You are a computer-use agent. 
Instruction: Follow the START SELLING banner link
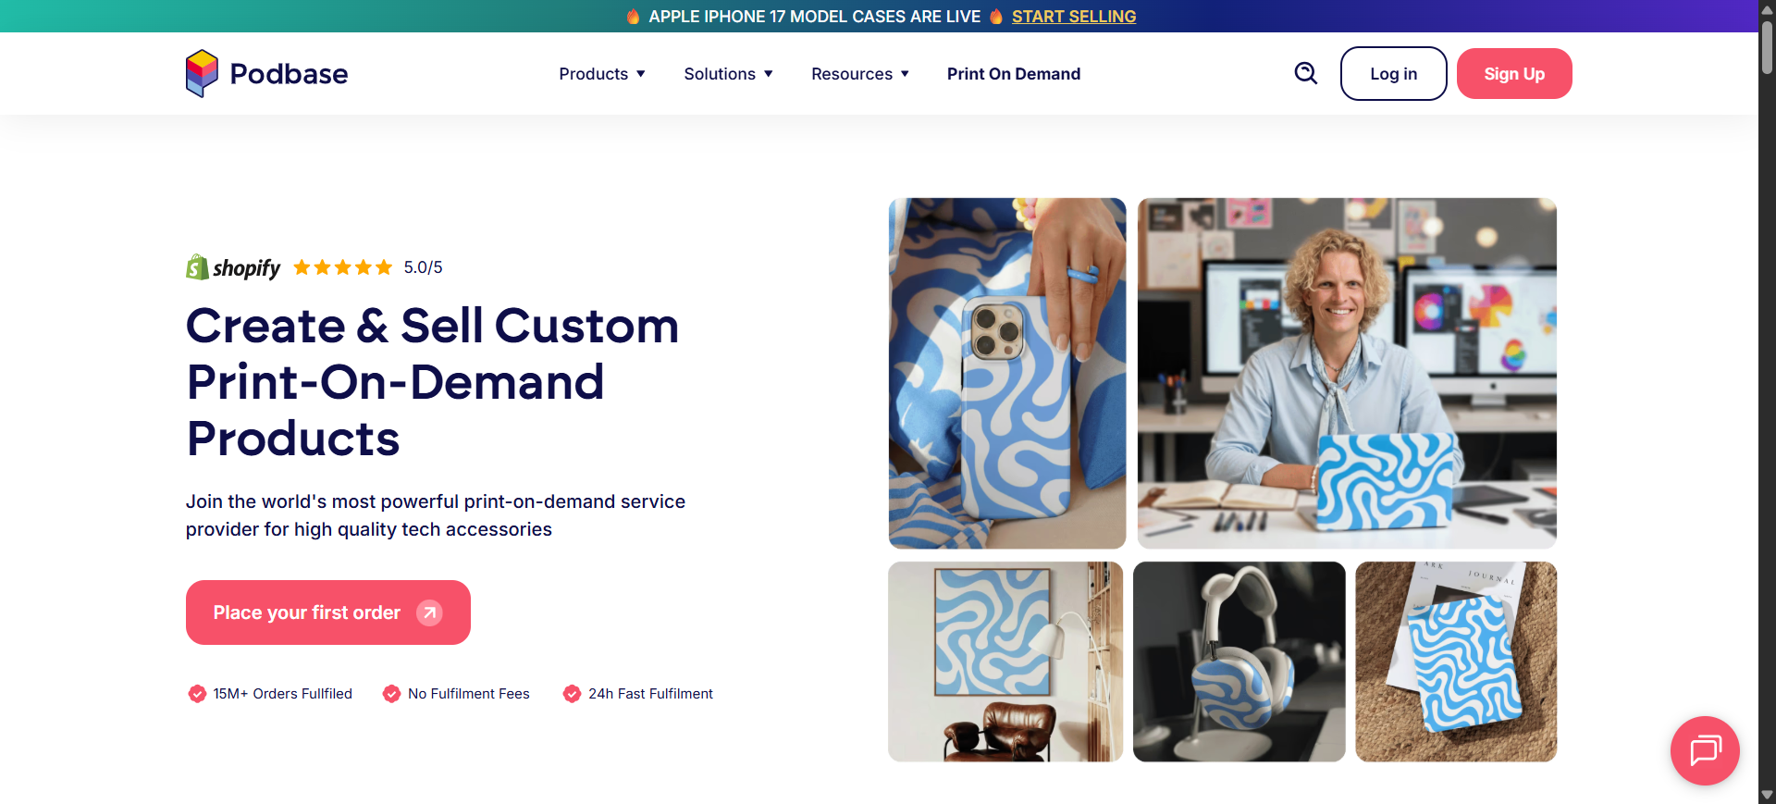1073,17
